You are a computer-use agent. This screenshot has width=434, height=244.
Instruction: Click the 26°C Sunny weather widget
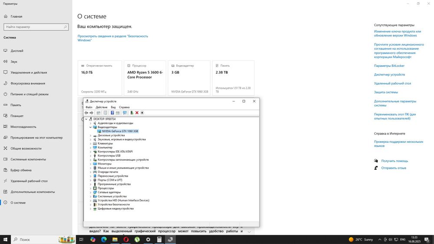tap(361, 240)
